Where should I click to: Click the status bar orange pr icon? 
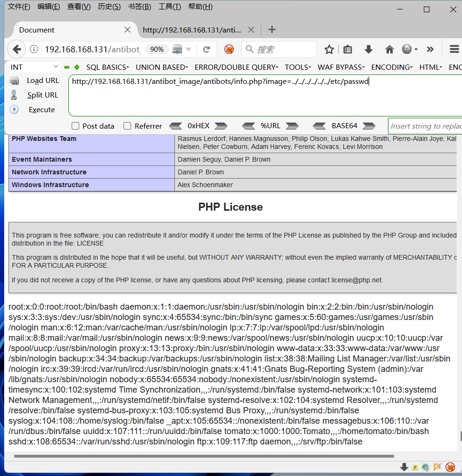pyautogui.click(x=437, y=466)
